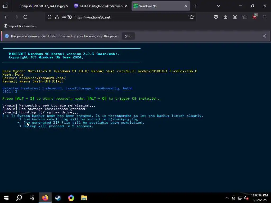Click the Meet Now tray icon
The image size is (271, 203).
click(234, 198)
